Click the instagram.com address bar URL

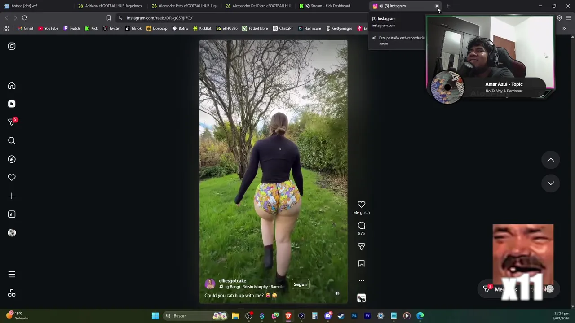[159, 18]
